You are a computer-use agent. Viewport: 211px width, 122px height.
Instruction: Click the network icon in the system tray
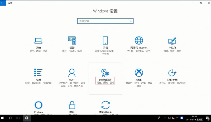click(169, 118)
